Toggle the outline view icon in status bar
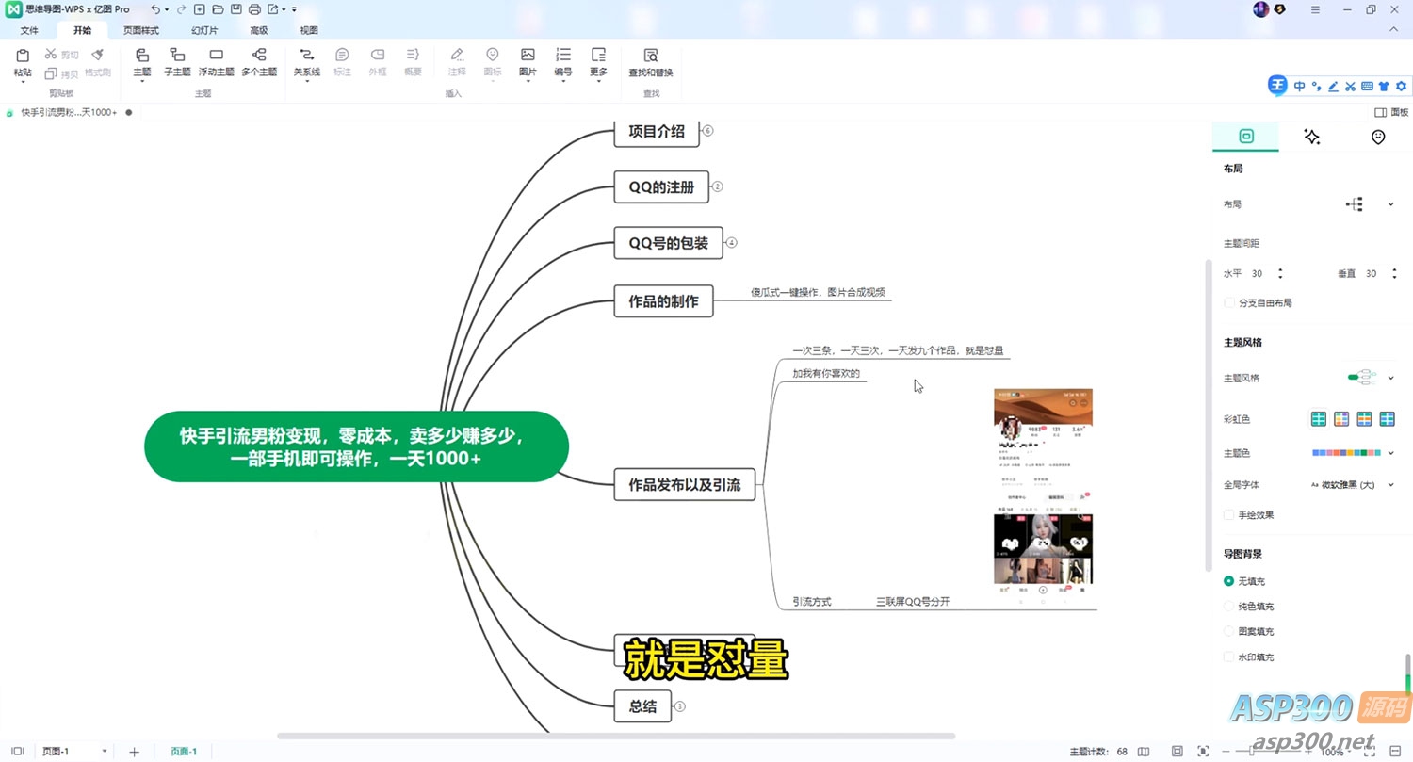Image resolution: width=1413 pixels, height=762 pixels. [17, 752]
